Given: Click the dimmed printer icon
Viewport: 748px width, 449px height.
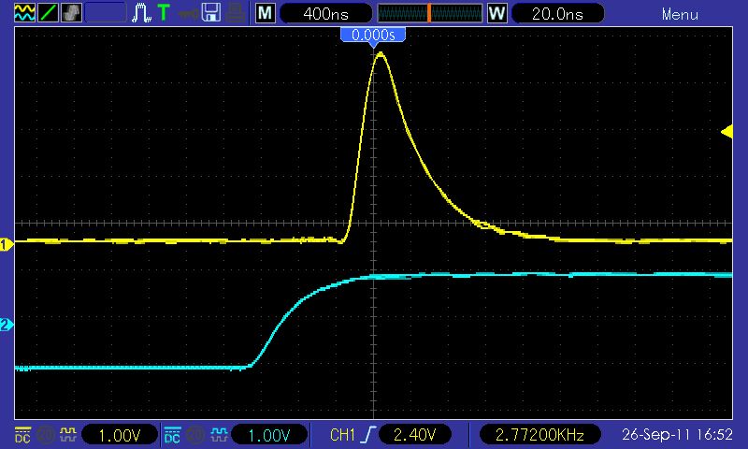Looking at the screenshot, I should pyautogui.click(x=236, y=13).
